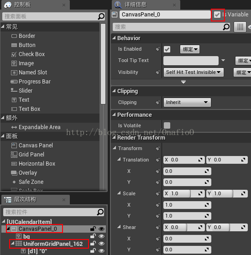Click the palette vertical scrollbar
Screen dimensions: 251x255
click(x=103, y=64)
